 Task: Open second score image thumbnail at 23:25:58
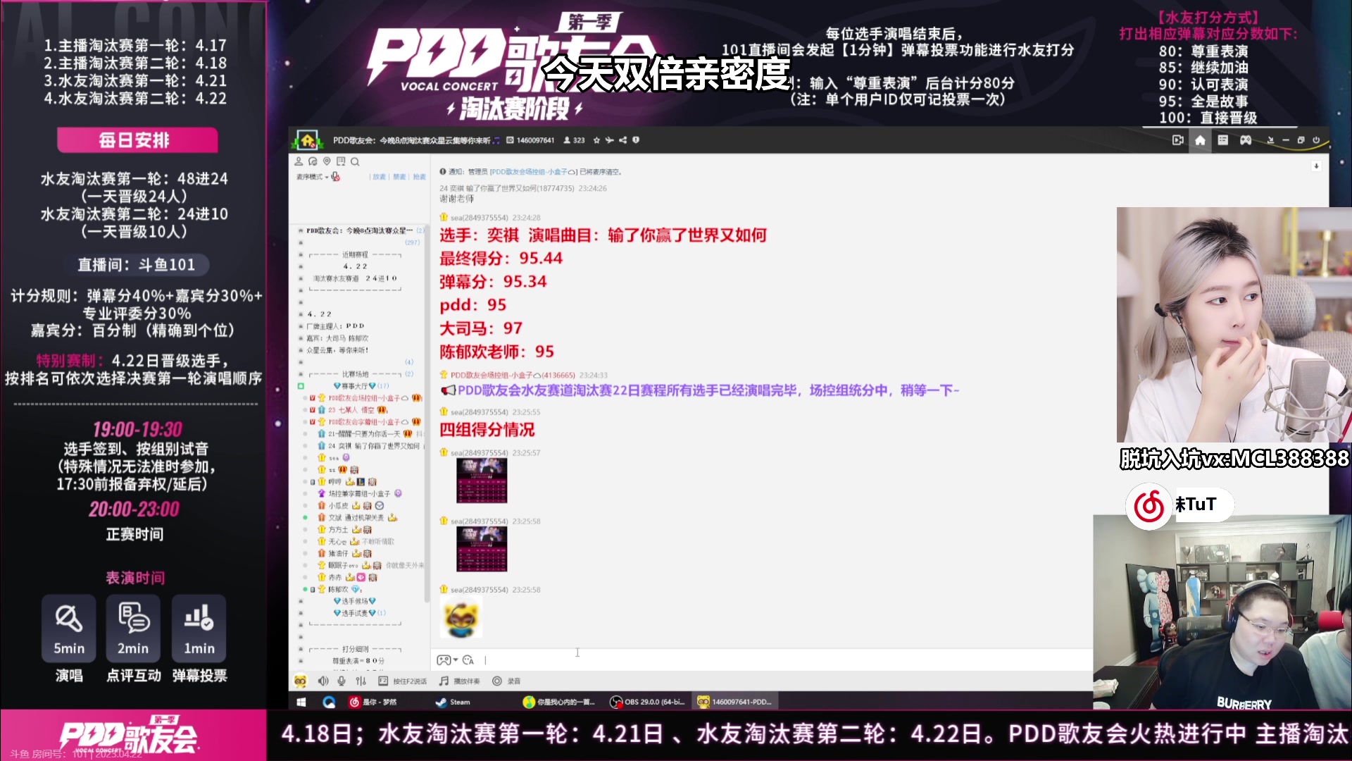coord(482,549)
